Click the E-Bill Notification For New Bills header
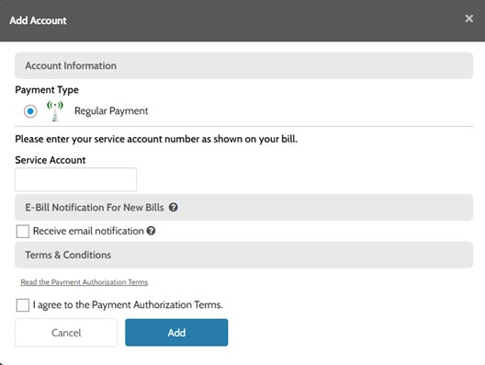The image size is (485, 365). (243, 208)
